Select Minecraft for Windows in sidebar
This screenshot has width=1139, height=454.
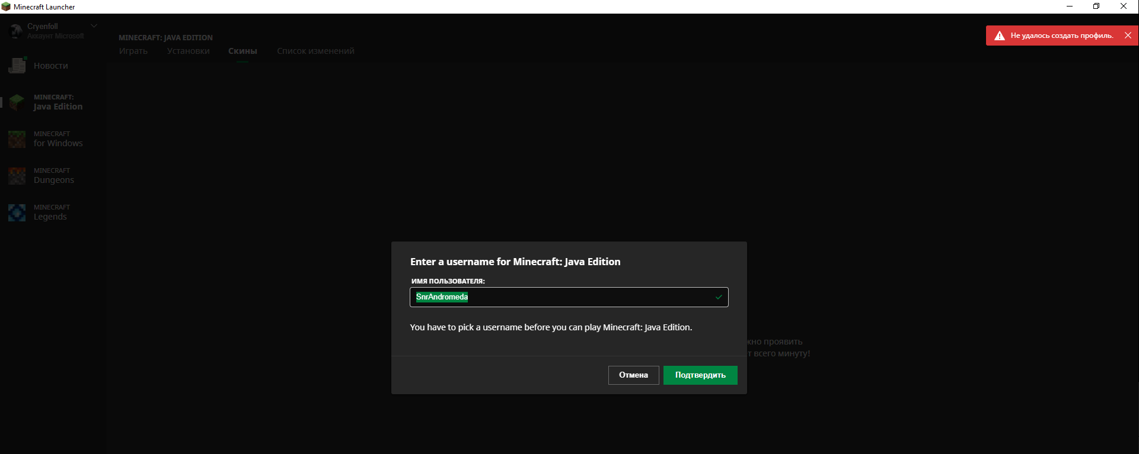[53, 139]
